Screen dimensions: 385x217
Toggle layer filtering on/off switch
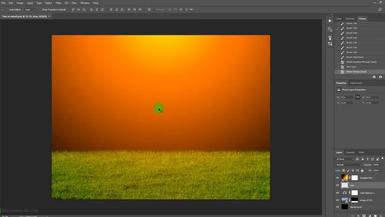pyautogui.click(x=383, y=159)
